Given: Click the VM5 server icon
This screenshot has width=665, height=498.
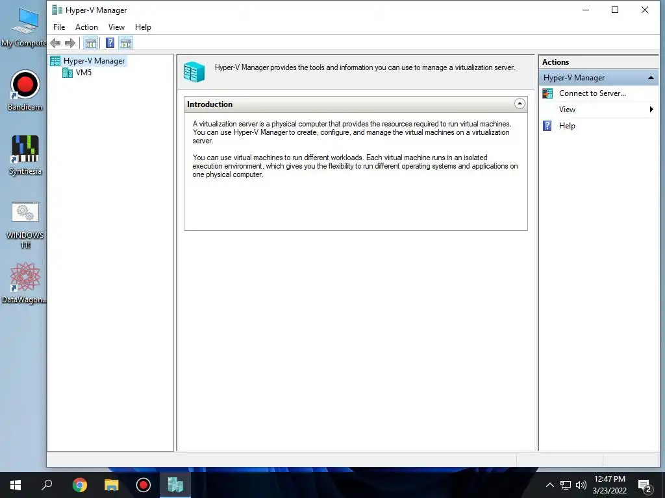Looking at the screenshot, I should pos(68,73).
